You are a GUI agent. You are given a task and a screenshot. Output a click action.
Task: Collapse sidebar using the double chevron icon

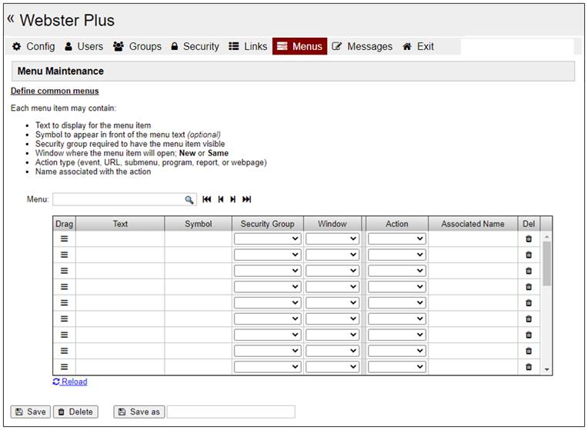click(x=11, y=18)
